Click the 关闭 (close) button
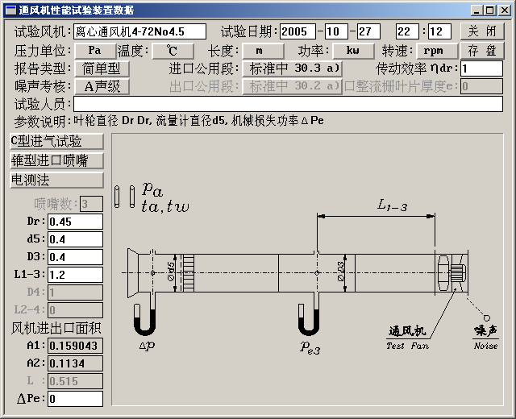The image size is (516, 419). click(481, 31)
